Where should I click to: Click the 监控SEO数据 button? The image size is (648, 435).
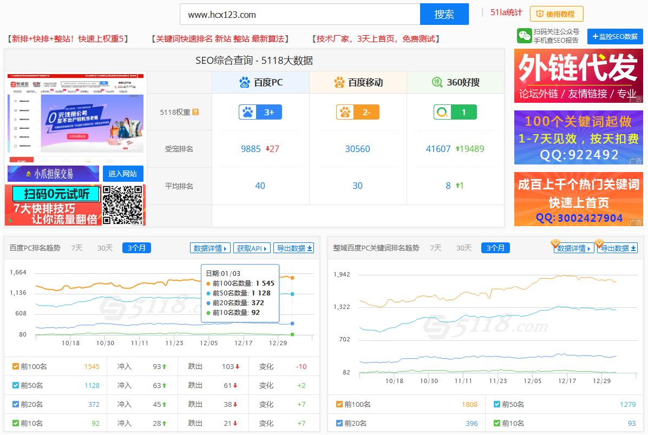pyautogui.click(x=615, y=36)
